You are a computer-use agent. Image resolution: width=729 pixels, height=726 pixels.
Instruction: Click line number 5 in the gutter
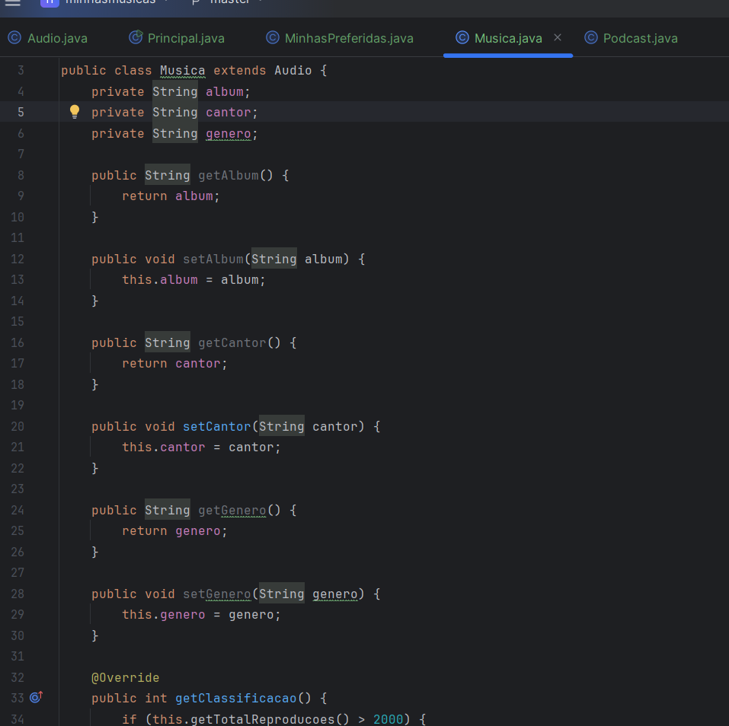21,113
